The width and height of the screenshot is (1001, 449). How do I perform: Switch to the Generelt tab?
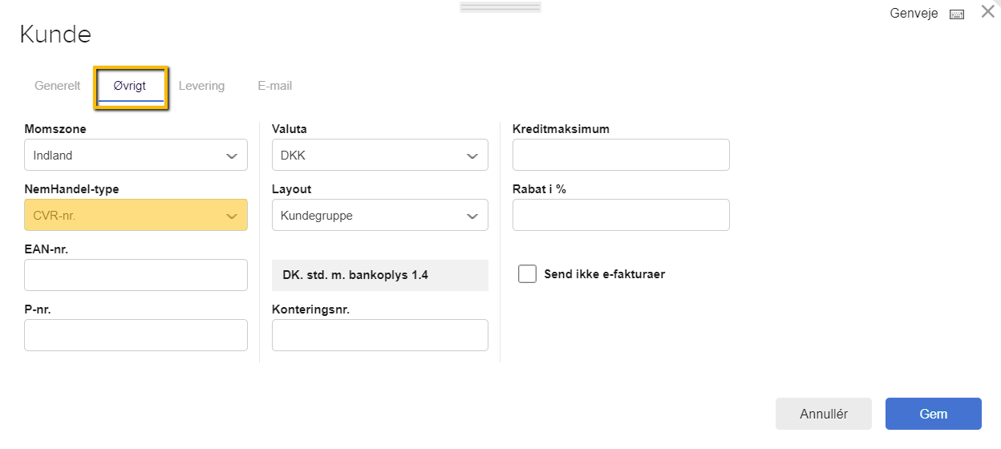tap(58, 86)
